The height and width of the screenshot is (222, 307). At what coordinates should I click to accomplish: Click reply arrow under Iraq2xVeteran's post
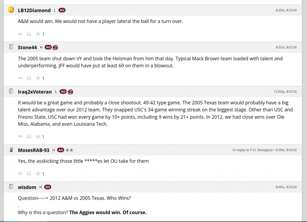click(21, 137)
